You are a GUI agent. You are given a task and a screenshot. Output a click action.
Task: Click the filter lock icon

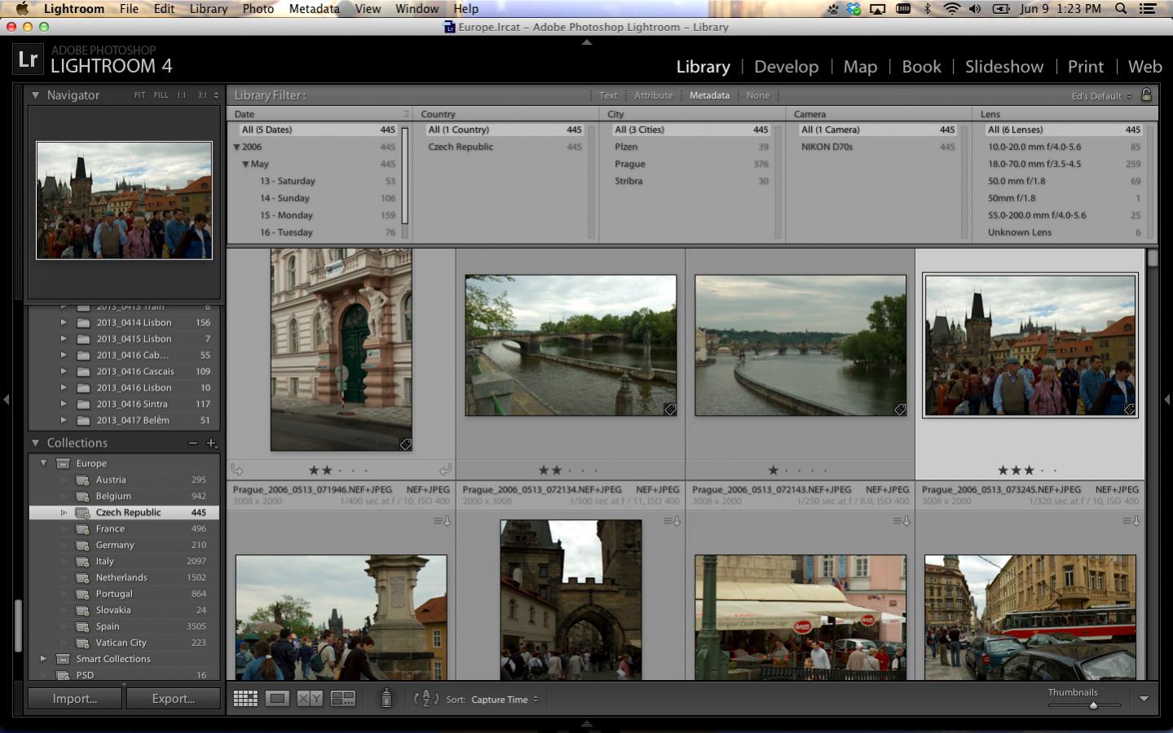(x=1146, y=95)
